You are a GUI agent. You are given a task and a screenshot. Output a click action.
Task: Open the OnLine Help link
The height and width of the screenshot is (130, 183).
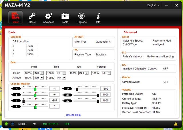[73, 115]
